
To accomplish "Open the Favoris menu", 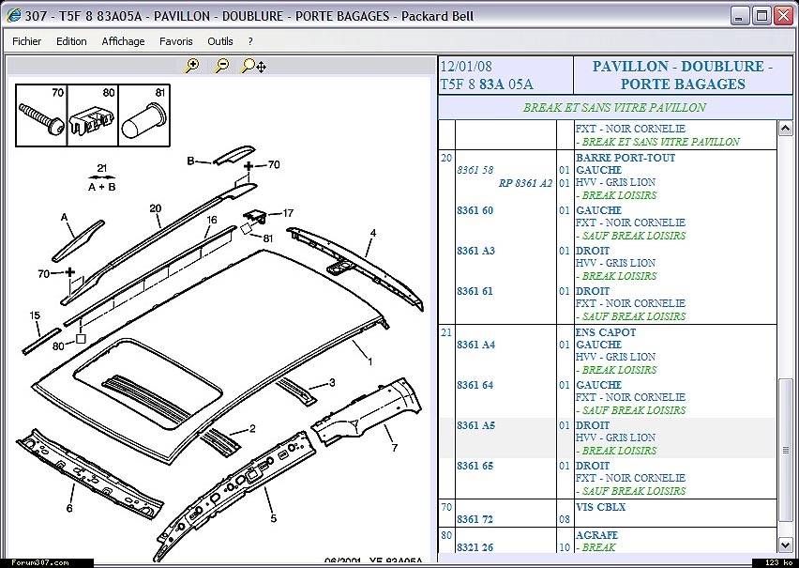I will [x=175, y=41].
